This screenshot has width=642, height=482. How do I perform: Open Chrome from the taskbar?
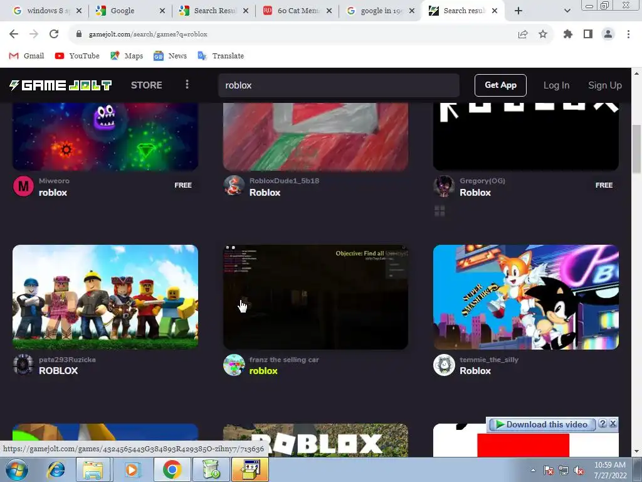pyautogui.click(x=172, y=469)
